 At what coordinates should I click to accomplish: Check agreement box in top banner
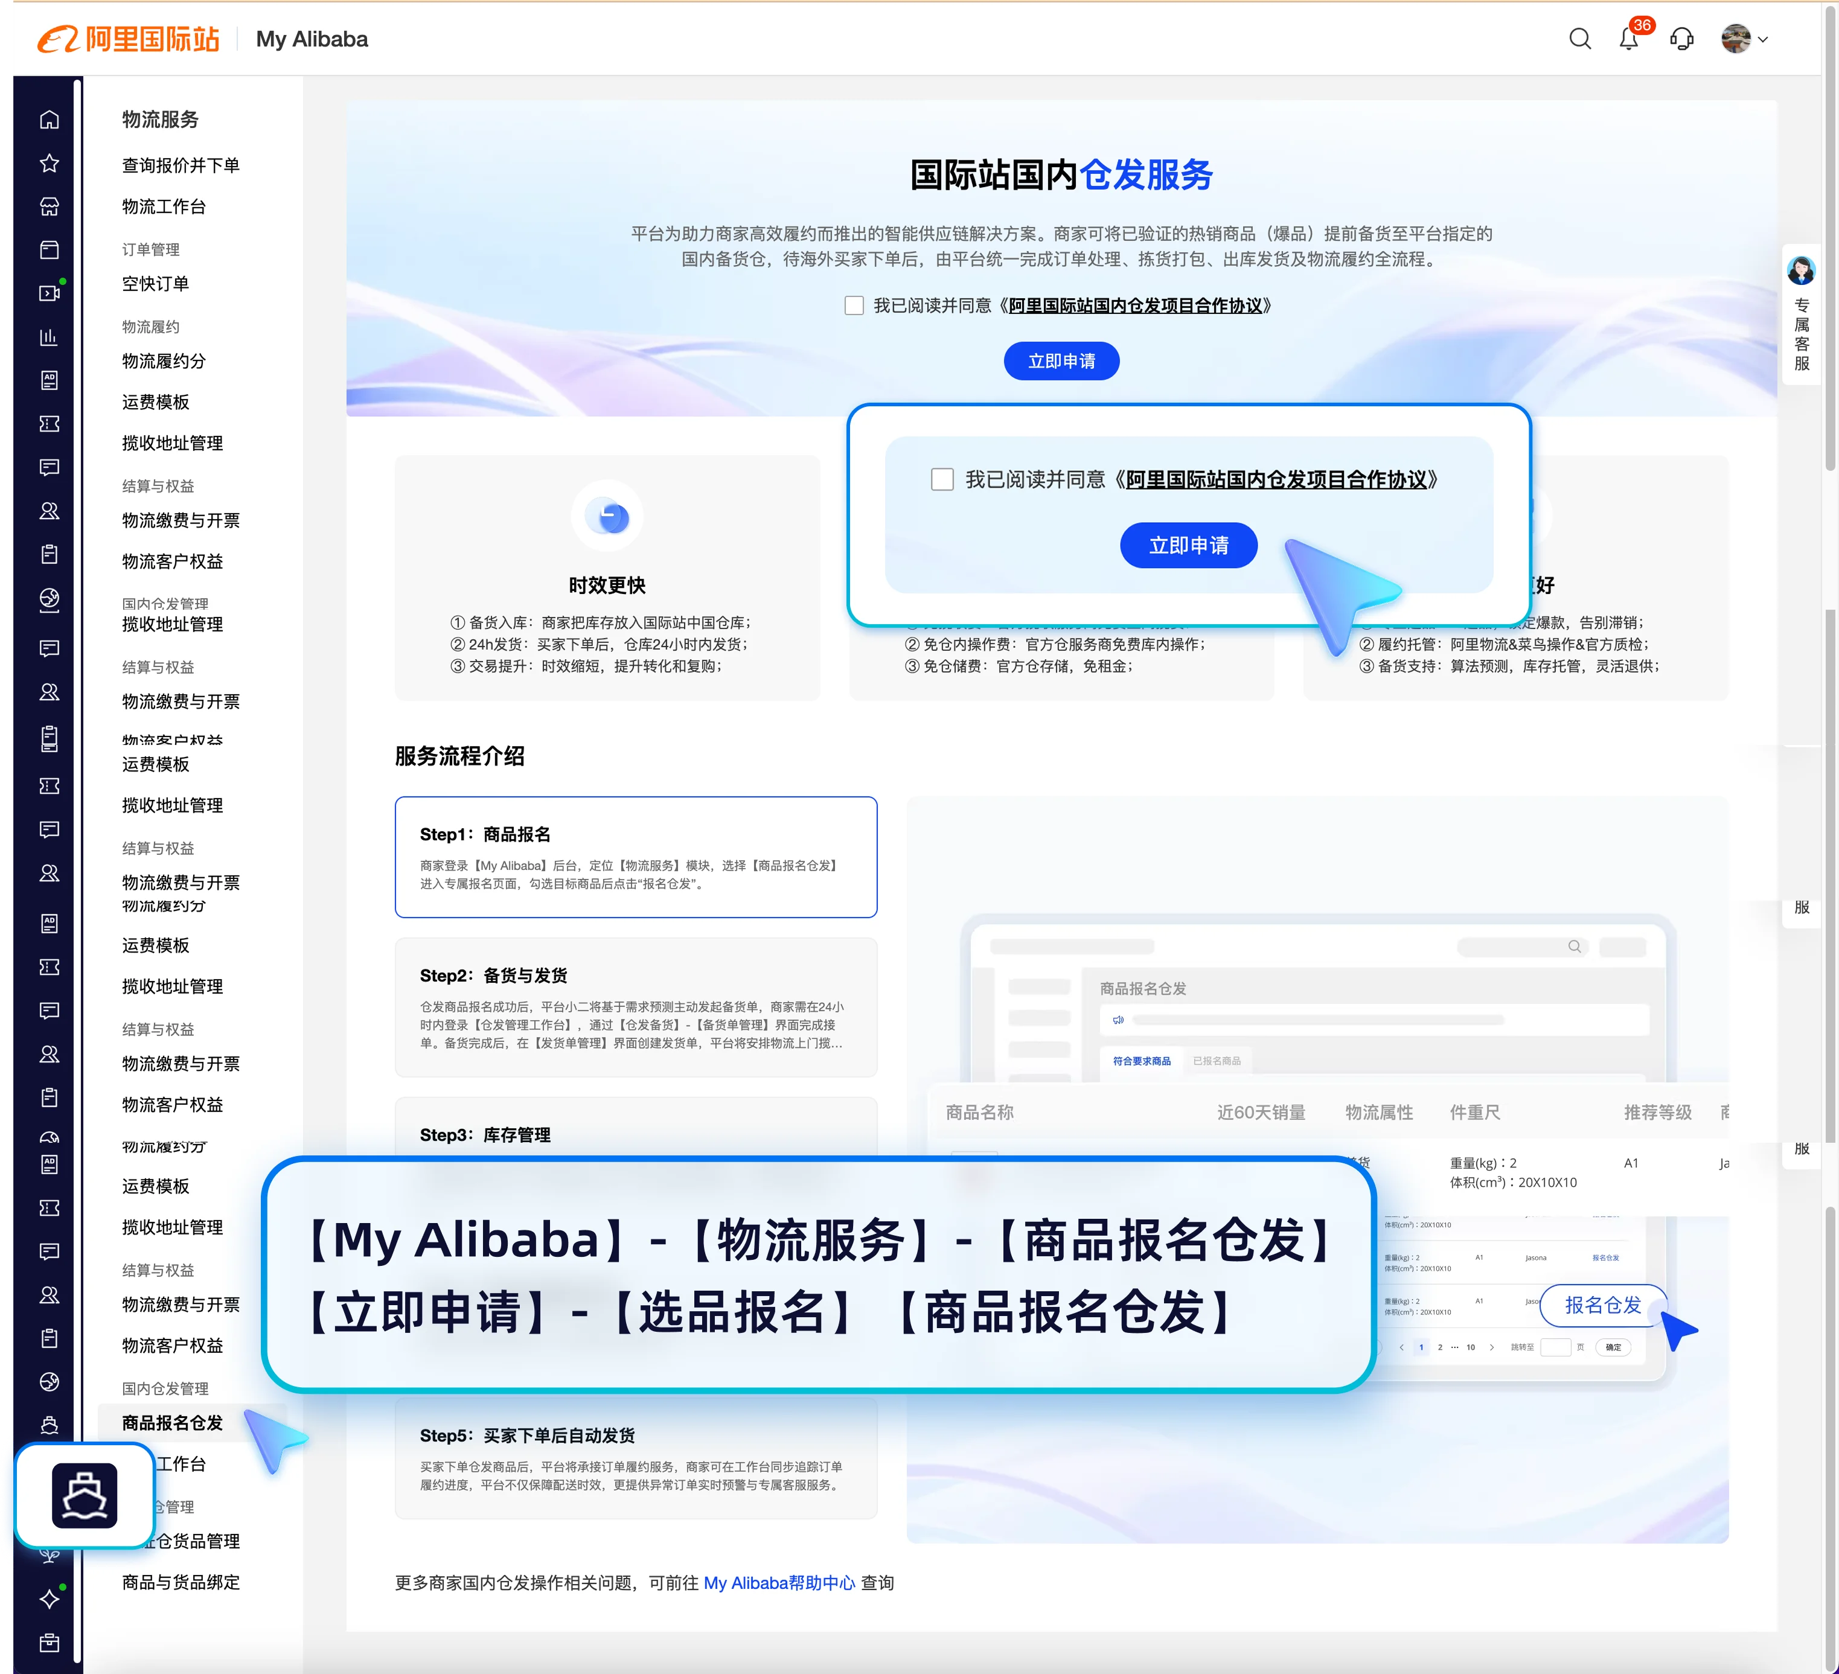[854, 305]
